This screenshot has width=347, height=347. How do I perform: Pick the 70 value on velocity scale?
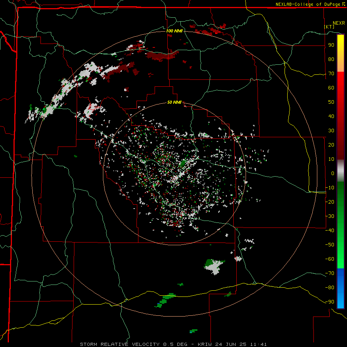[331, 74]
